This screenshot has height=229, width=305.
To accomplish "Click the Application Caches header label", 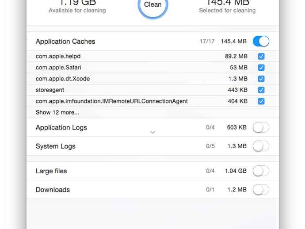I will [x=65, y=42].
